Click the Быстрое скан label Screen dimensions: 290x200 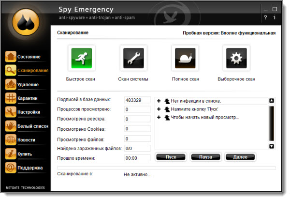(x=80, y=79)
